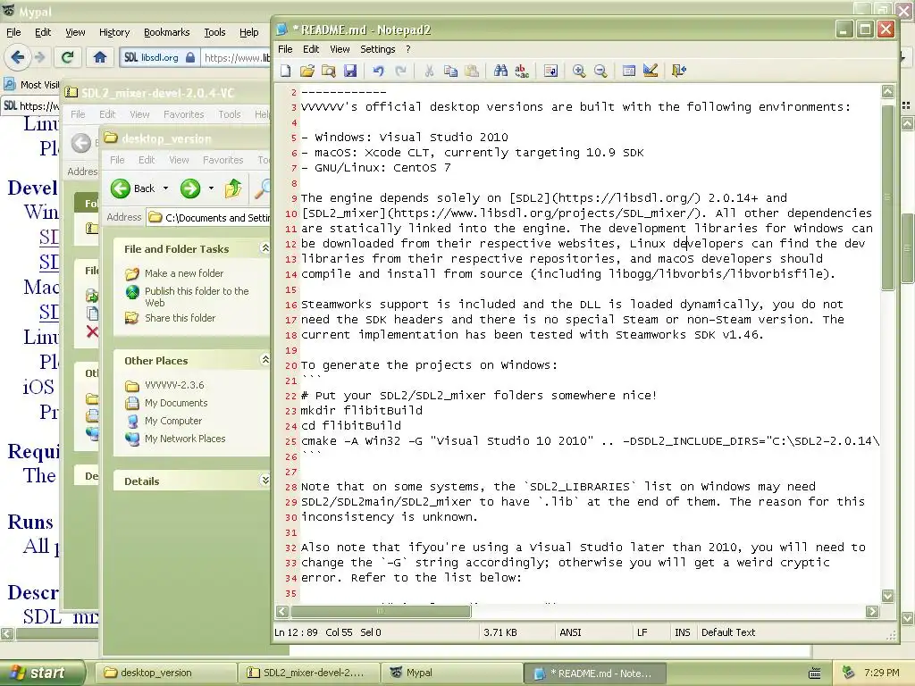Click the Paste icon in Notepad2 toolbar
The width and height of the screenshot is (915, 686).
472,71
